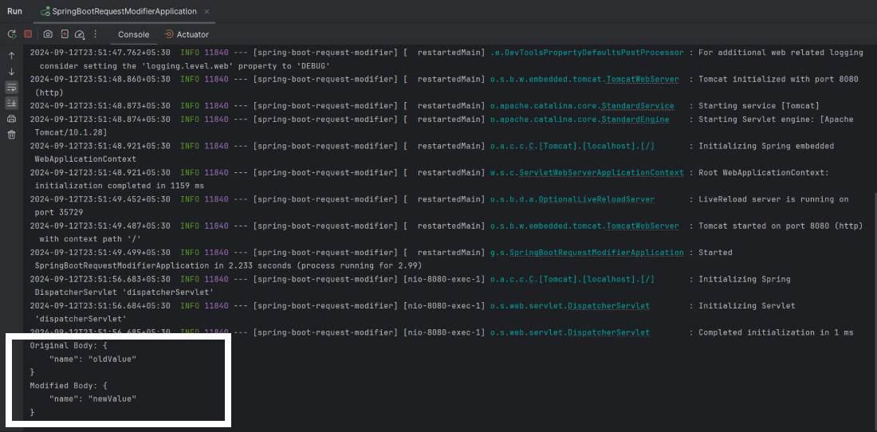Take a thread dump with camera icon
The width and height of the screenshot is (877, 432).
point(48,34)
